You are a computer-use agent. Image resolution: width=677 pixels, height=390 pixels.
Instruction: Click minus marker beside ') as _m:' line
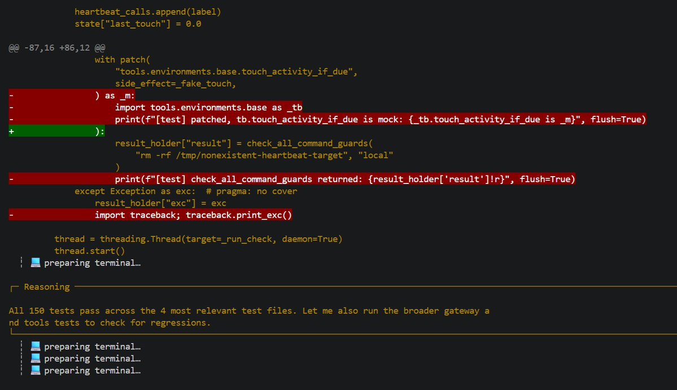click(x=11, y=95)
